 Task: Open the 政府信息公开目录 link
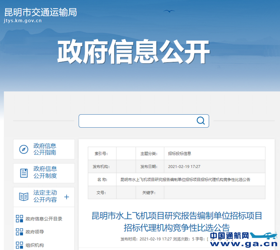click(x=44, y=219)
